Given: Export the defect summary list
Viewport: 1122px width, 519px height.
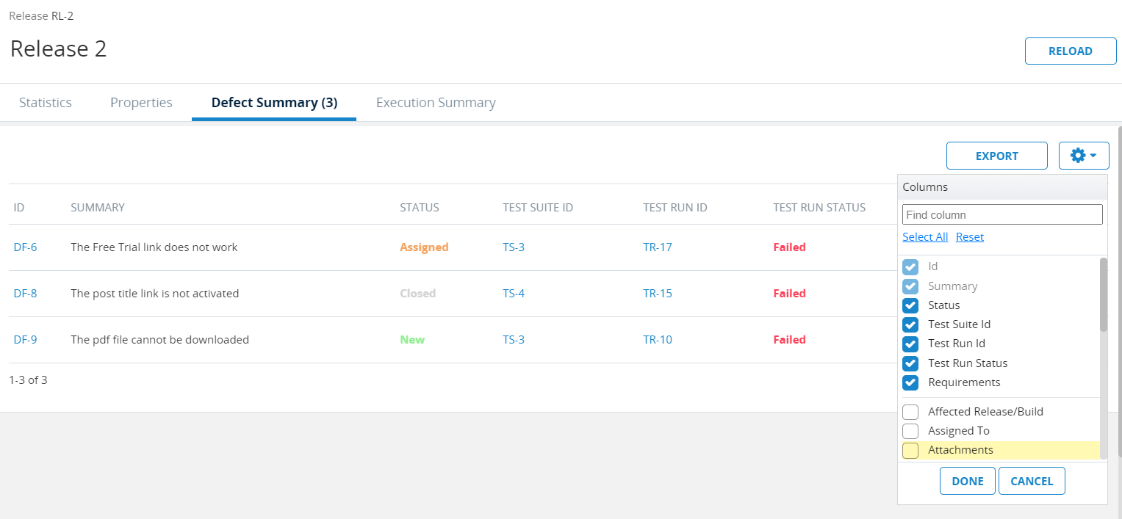Looking at the screenshot, I should [x=996, y=156].
